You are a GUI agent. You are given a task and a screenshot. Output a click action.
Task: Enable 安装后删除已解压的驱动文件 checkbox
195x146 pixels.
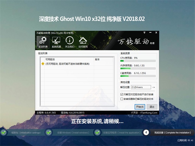[122, 99]
